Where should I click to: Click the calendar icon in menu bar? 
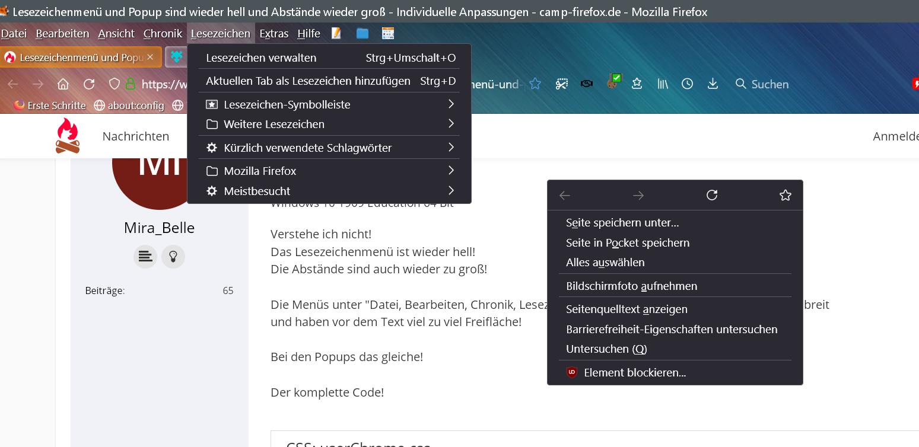[x=388, y=34]
